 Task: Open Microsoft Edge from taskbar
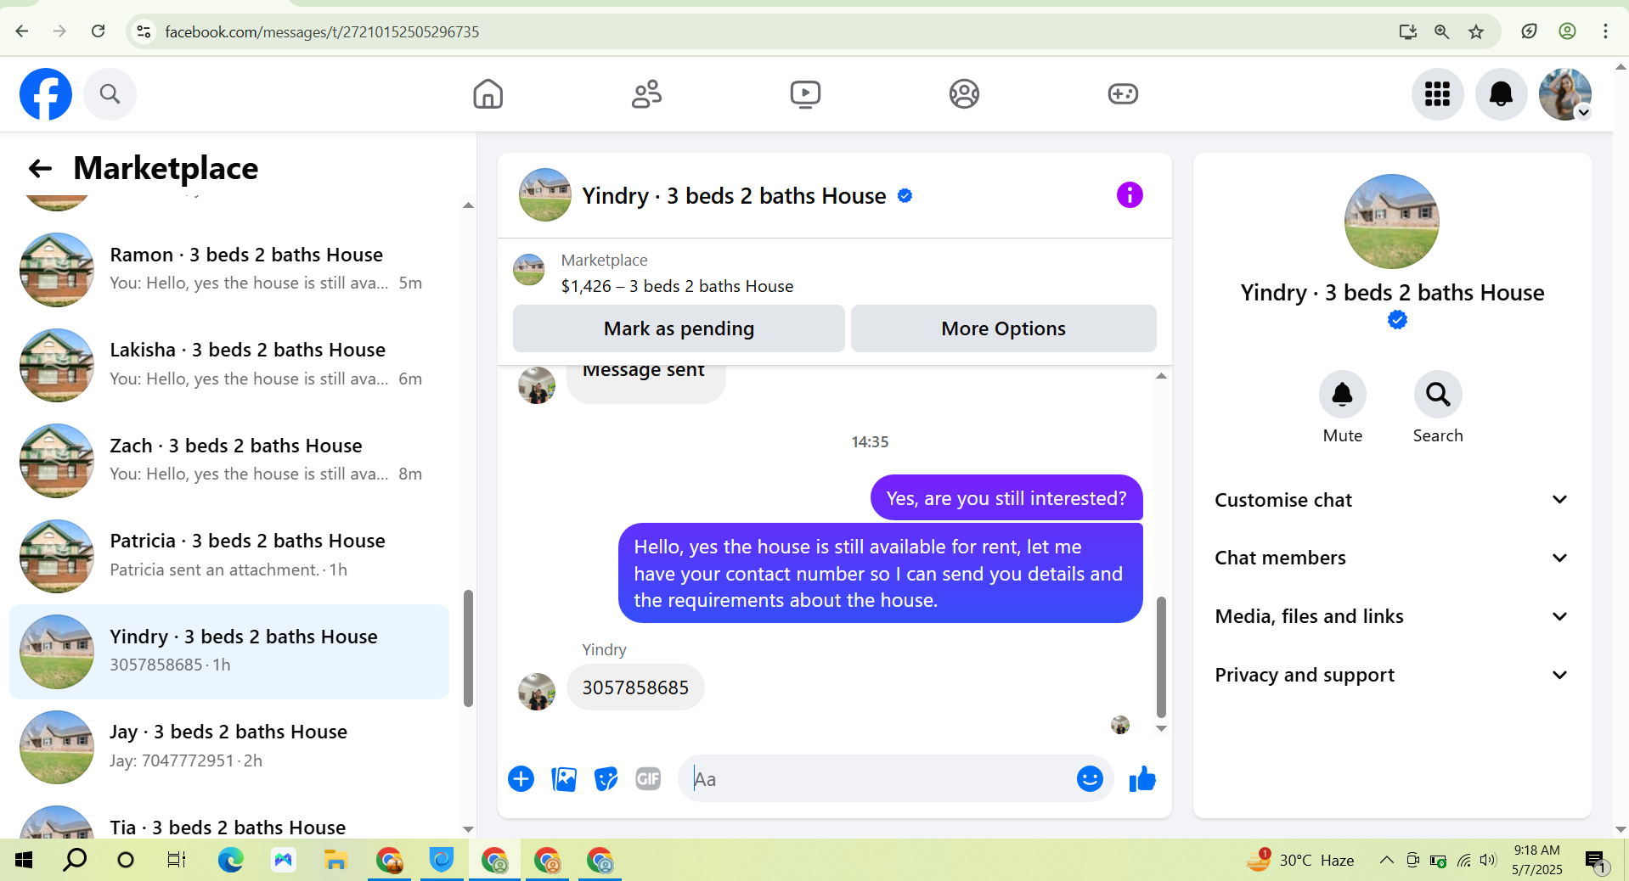[x=230, y=860]
